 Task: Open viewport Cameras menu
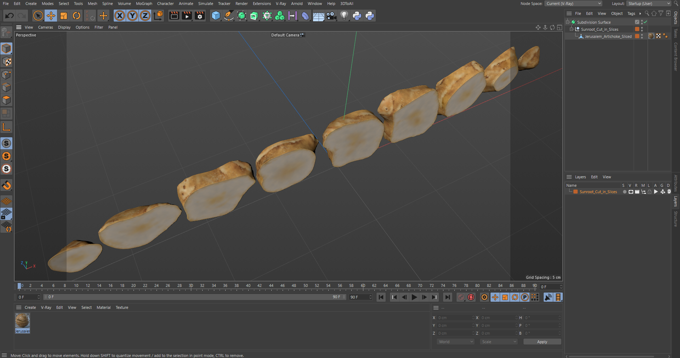click(x=45, y=27)
